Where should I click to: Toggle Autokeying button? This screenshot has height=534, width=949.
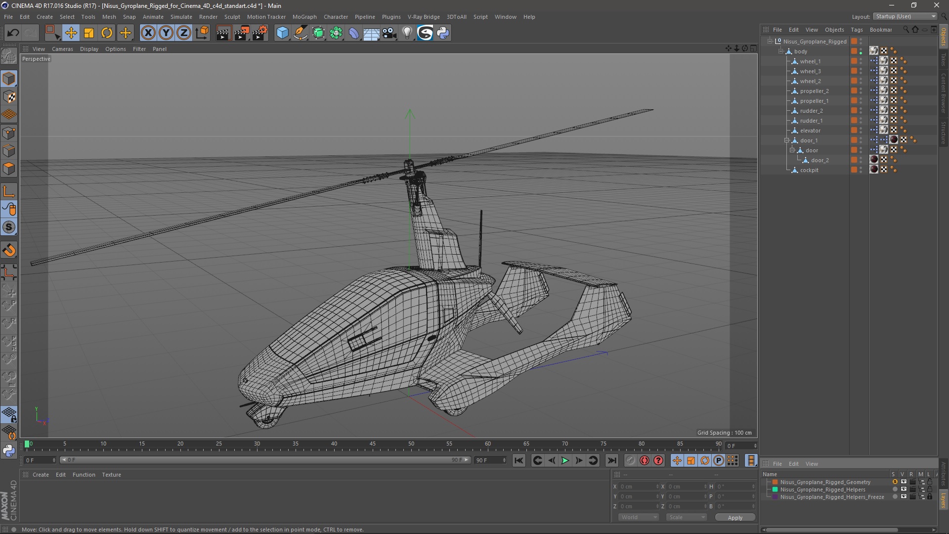click(x=644, y=460)
